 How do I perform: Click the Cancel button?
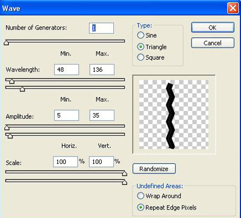213,43
